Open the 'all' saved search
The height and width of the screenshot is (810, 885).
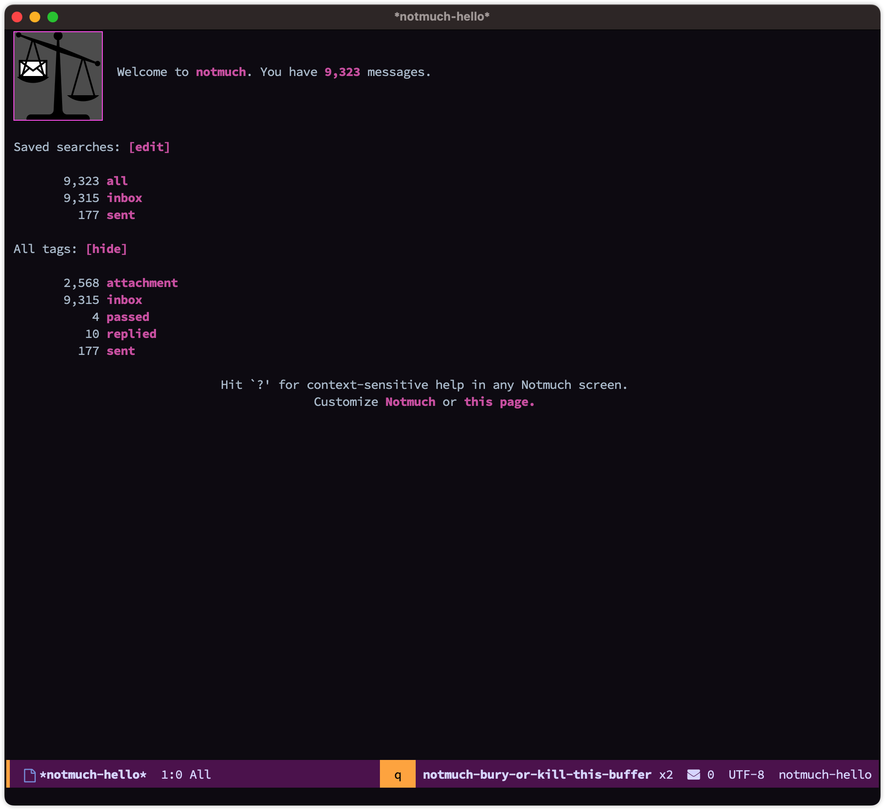[117, 181]
